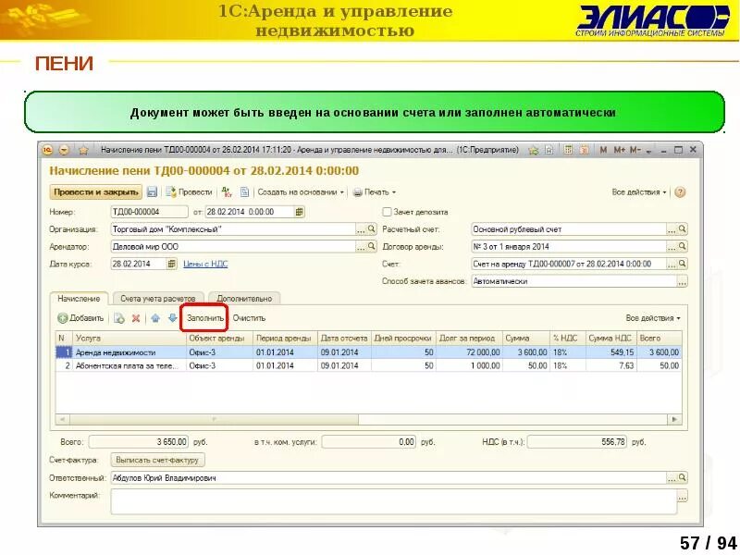Toggle the Зачет депозита checkbox
Image resolution: width=740 pixels, height=555 pixels.
387,212
